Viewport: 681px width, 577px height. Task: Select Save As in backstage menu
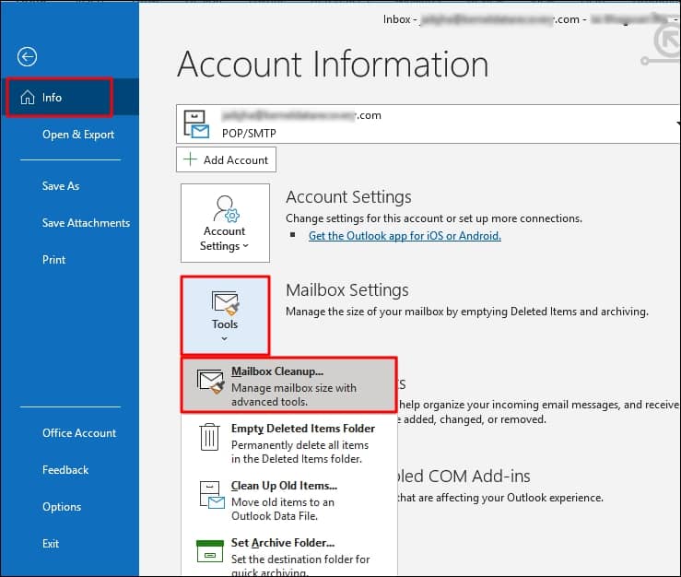tap(61, 186)
